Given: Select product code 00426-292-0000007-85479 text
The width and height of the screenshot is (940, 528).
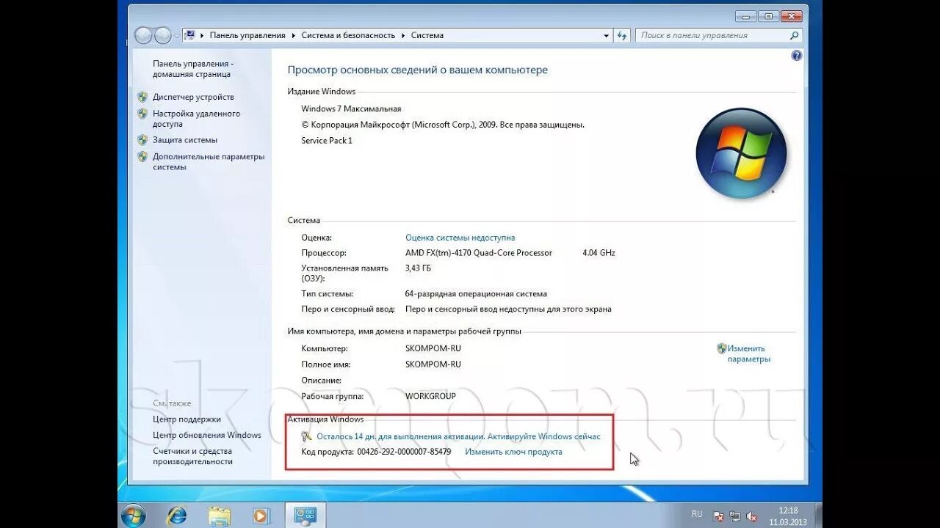Looking at the screenshot, I should click(x=404, y=452).
